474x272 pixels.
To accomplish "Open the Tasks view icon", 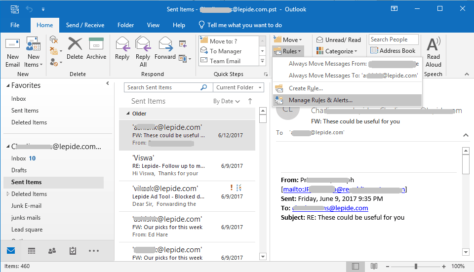I will click(x=73, y=251).
